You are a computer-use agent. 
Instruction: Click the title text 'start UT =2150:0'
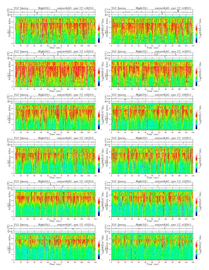click(181, 138)
